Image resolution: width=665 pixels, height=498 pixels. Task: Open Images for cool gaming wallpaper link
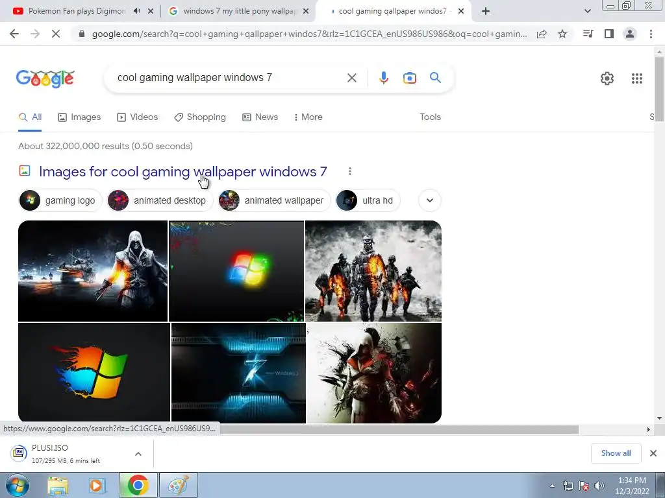click(182, 171)
